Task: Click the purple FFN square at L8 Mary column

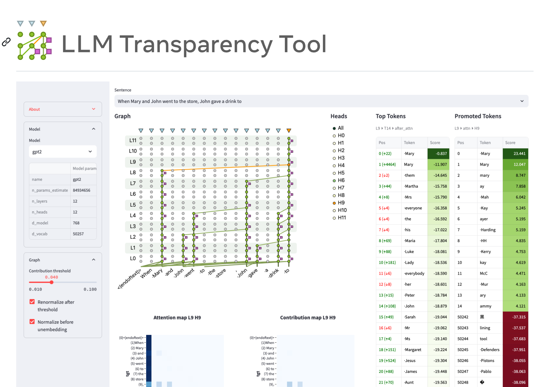Action: tap(165, 173)
